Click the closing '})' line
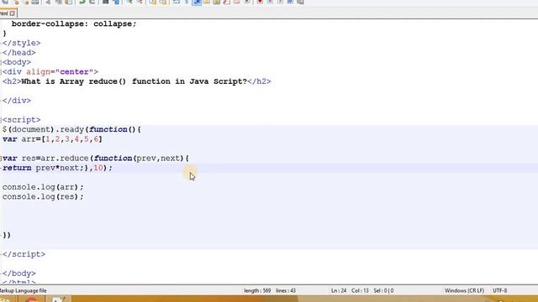This screenshot has width=538, height=302. [7, 235]
